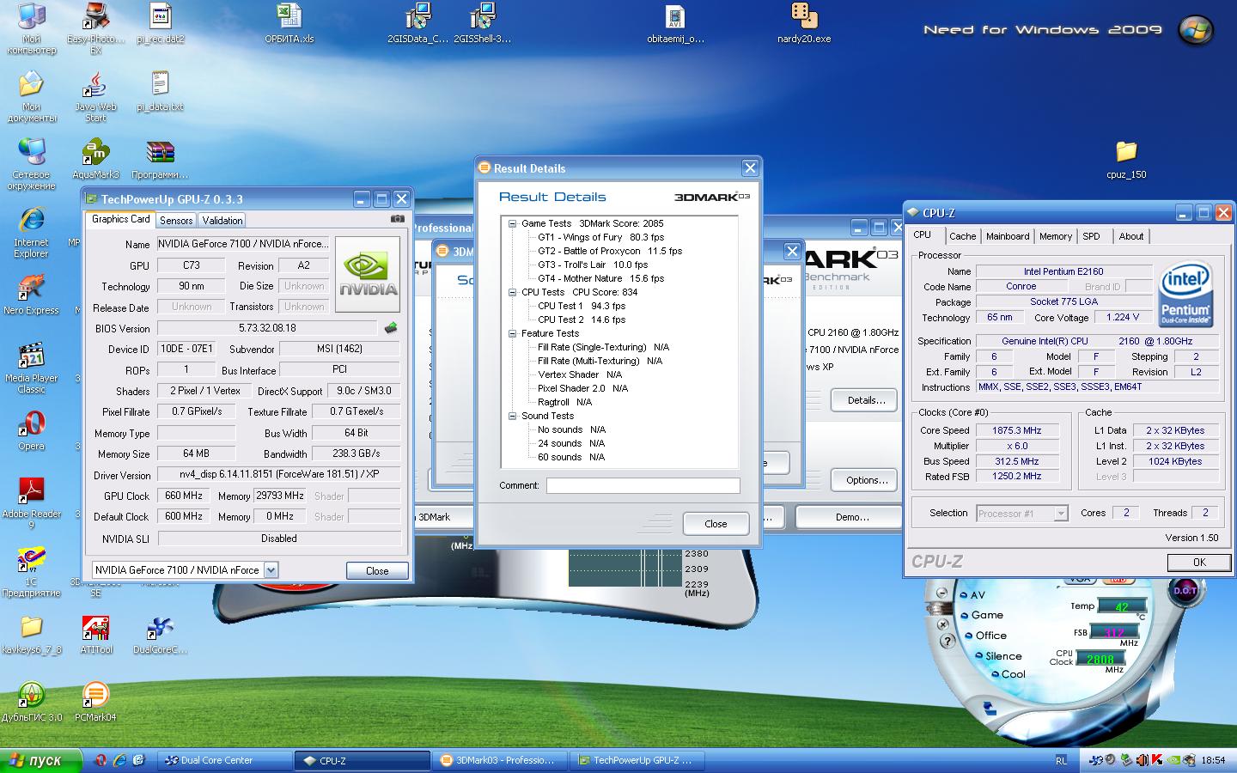Switch to the Sensors tab in GPU-Z
The width and height of the screenshot is (1237, 773).
point(176,221)
